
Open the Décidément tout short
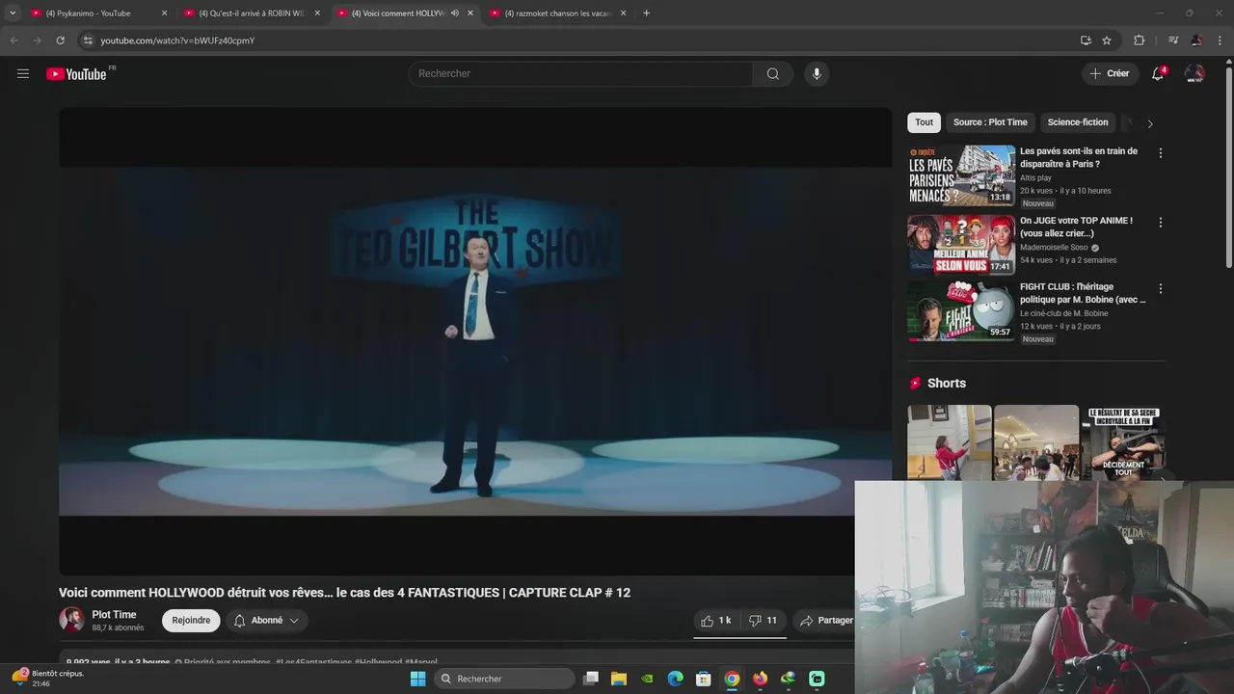pos(1123,442)
